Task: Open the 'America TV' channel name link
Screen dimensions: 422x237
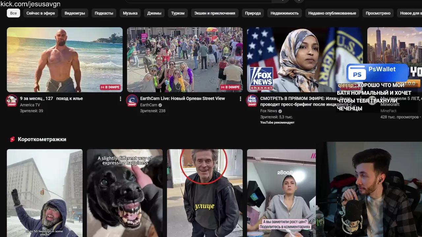Action: pos(30,105)
